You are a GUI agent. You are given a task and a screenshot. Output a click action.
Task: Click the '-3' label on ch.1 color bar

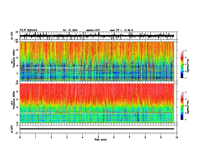(x=185, y=51)
